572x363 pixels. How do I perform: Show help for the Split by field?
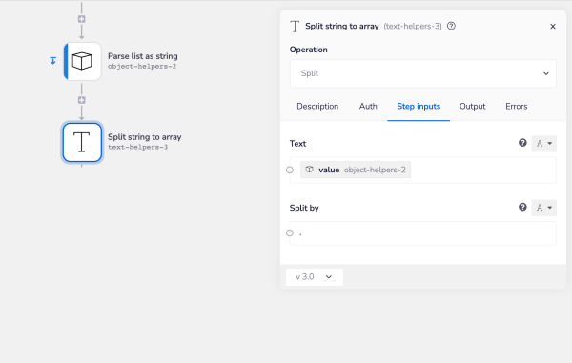pyautogui.click(x=522, y=207)
